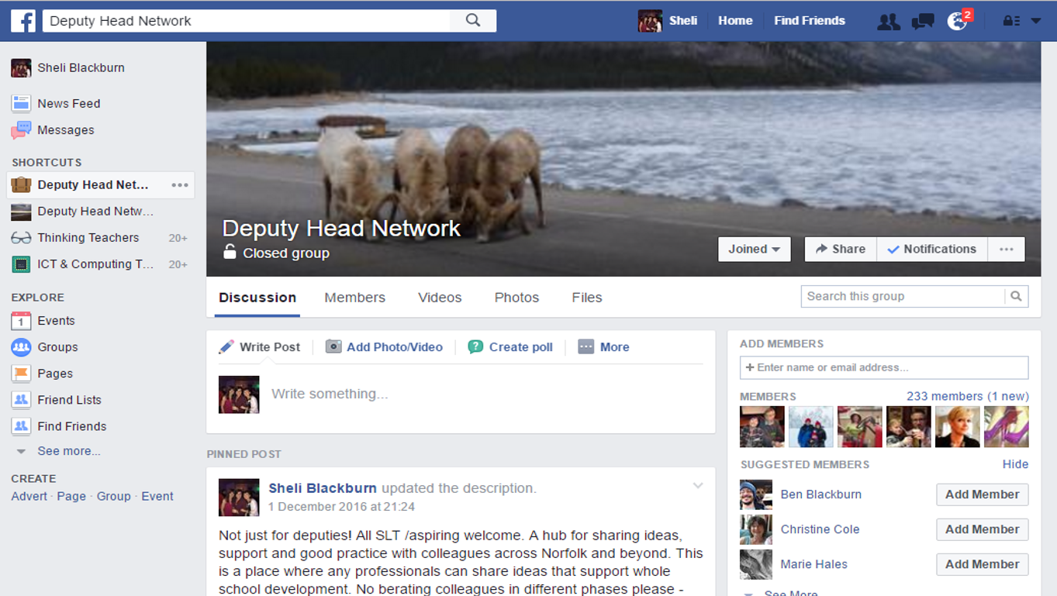Focus the Search this group field

point(903,296)
